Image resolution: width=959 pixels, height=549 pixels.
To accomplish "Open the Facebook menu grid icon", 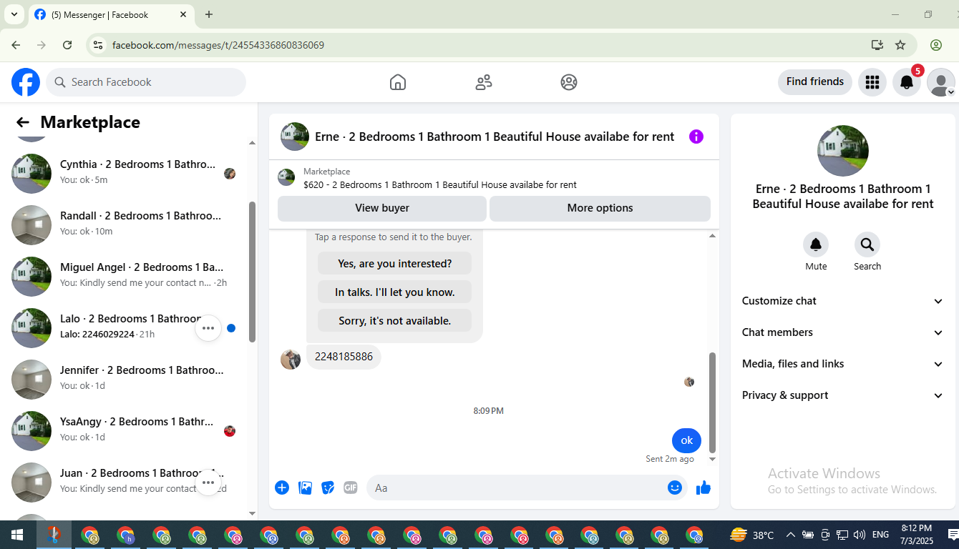I will [x=872, y=82].
